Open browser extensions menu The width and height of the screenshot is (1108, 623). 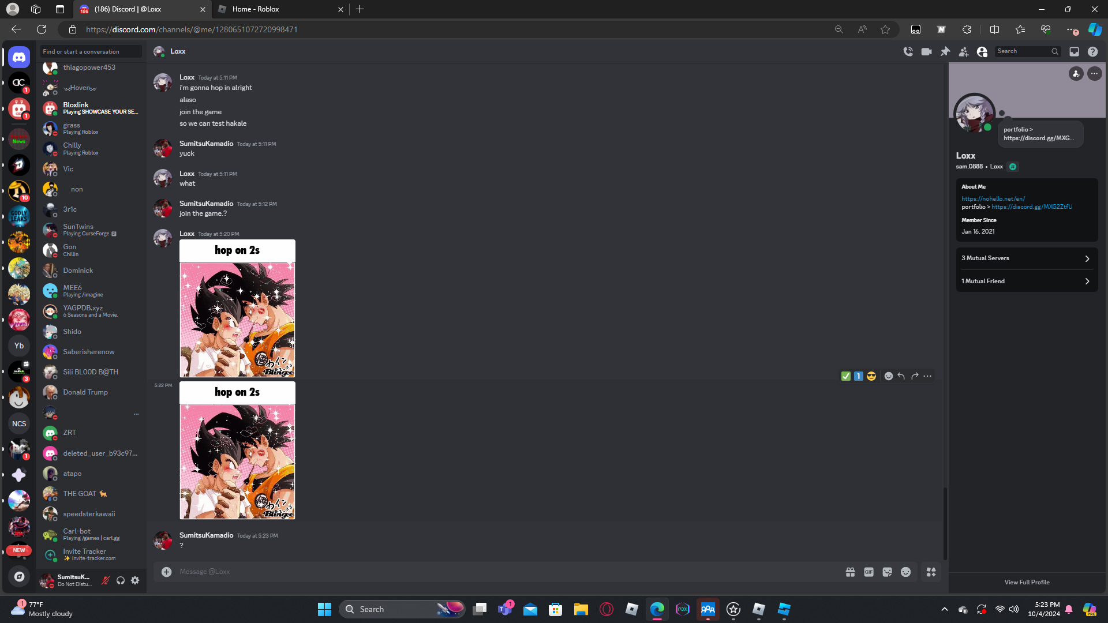click(967, 29)
